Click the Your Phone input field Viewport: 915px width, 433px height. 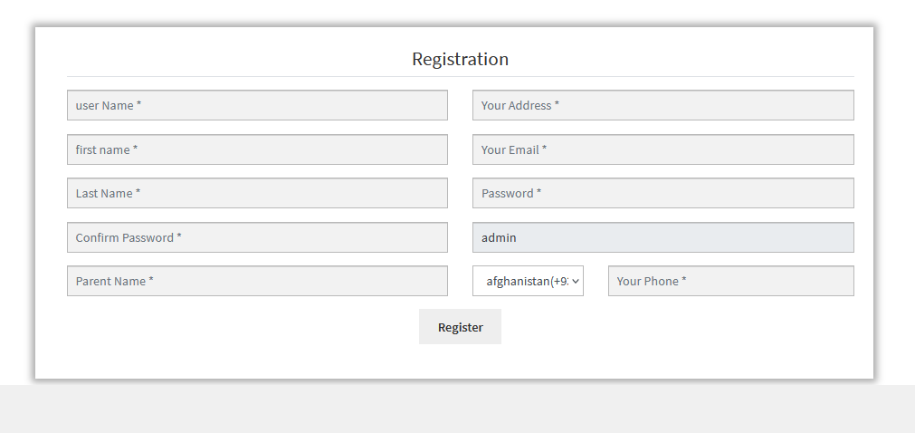[x=730, y=281]
